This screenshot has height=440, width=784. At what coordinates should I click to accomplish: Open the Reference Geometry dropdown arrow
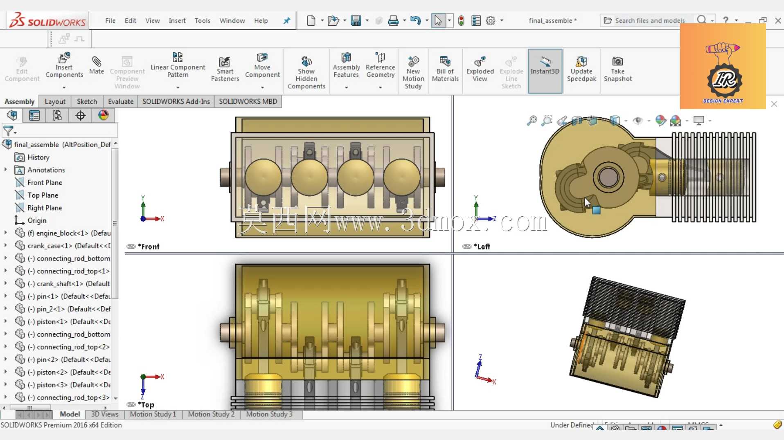tap(380, 87)
